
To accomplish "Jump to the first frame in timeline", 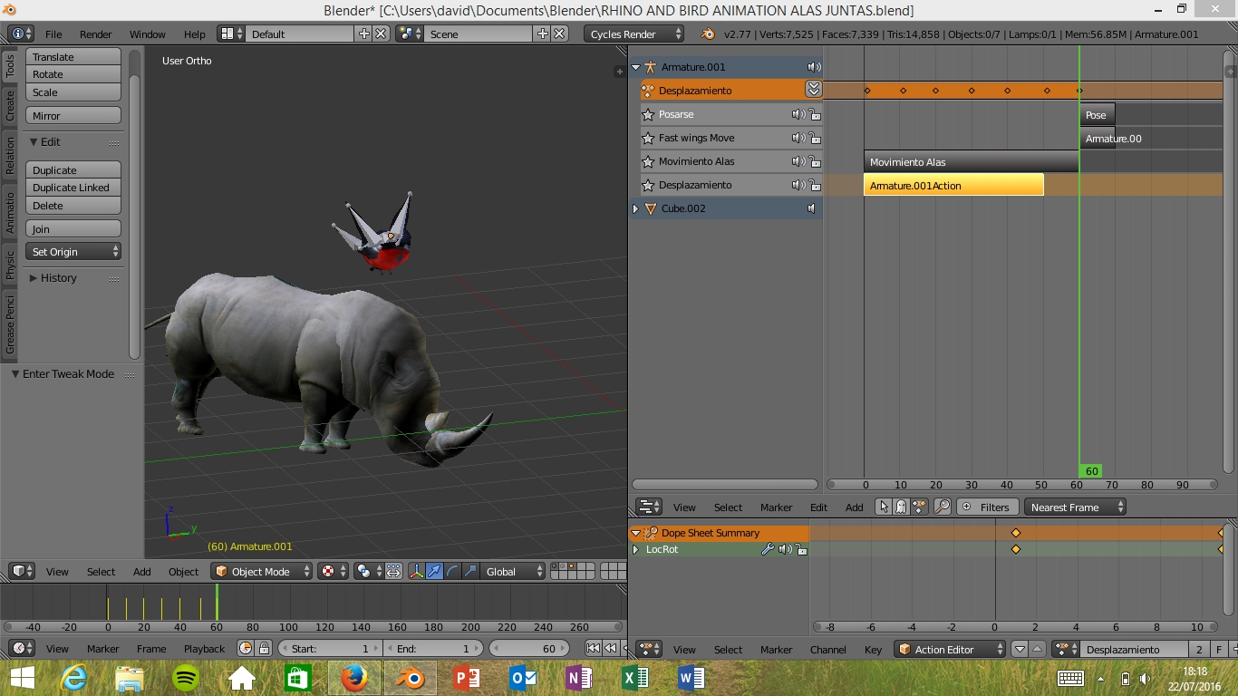I will pyautogui.click(x=593, y=648).
